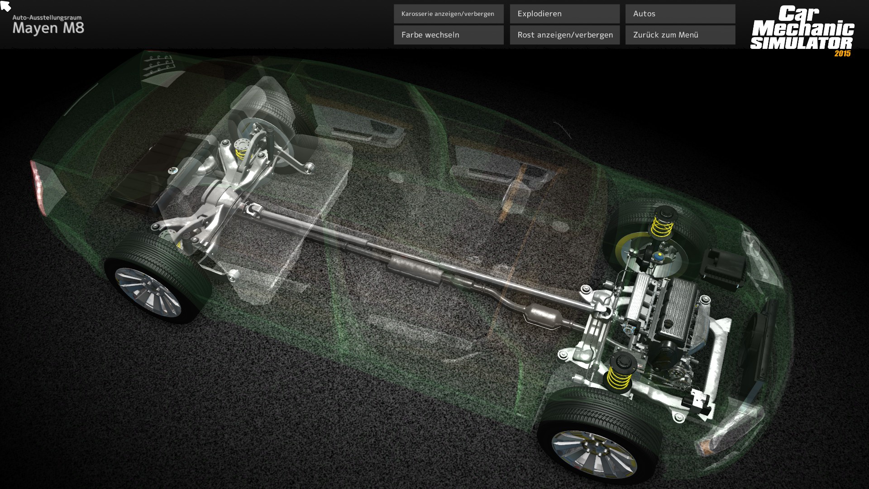This screenshot has height=489, width=869.
Task: Click the Explodieren button
Action: click(564, 14)
